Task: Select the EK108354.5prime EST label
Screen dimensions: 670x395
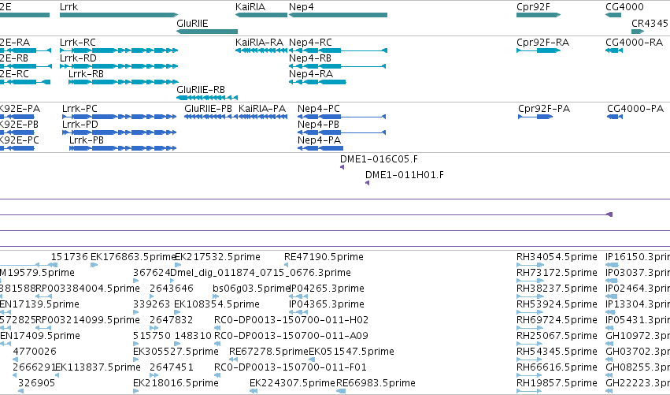Action: (217, 304)
